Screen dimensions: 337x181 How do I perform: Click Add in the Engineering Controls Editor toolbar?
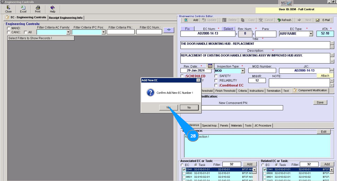point(191,20)
